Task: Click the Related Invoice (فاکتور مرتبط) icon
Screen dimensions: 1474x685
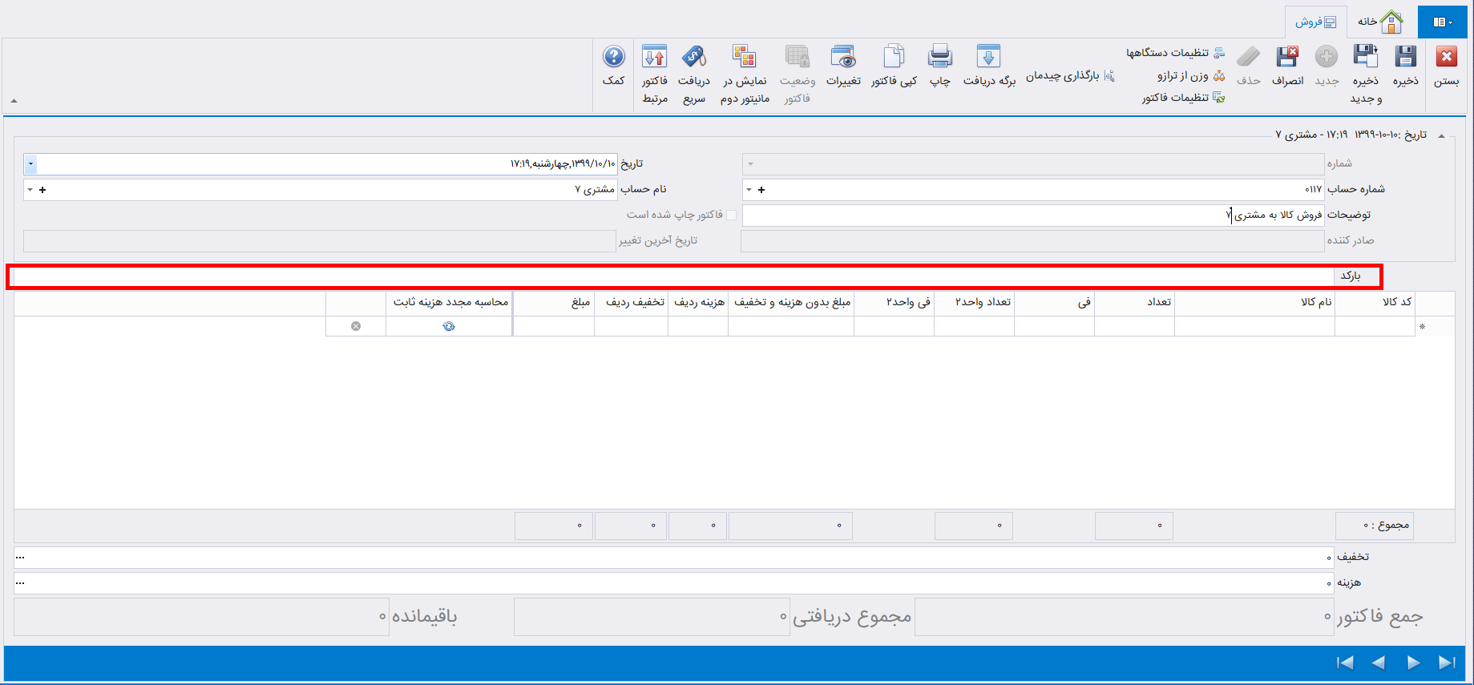Action: (654, 58)
